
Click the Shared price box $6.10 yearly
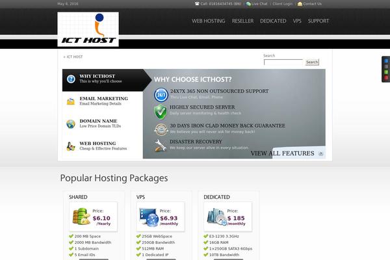[x=93, y=216]
